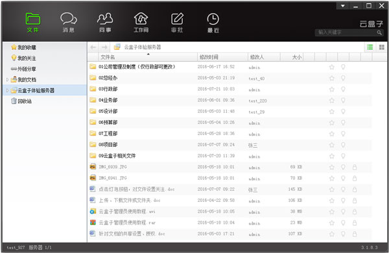Expand the 我的文档 tree node
Image resolution: width=389 pixels, height=253 pixels.
click(x=7, y=79)
